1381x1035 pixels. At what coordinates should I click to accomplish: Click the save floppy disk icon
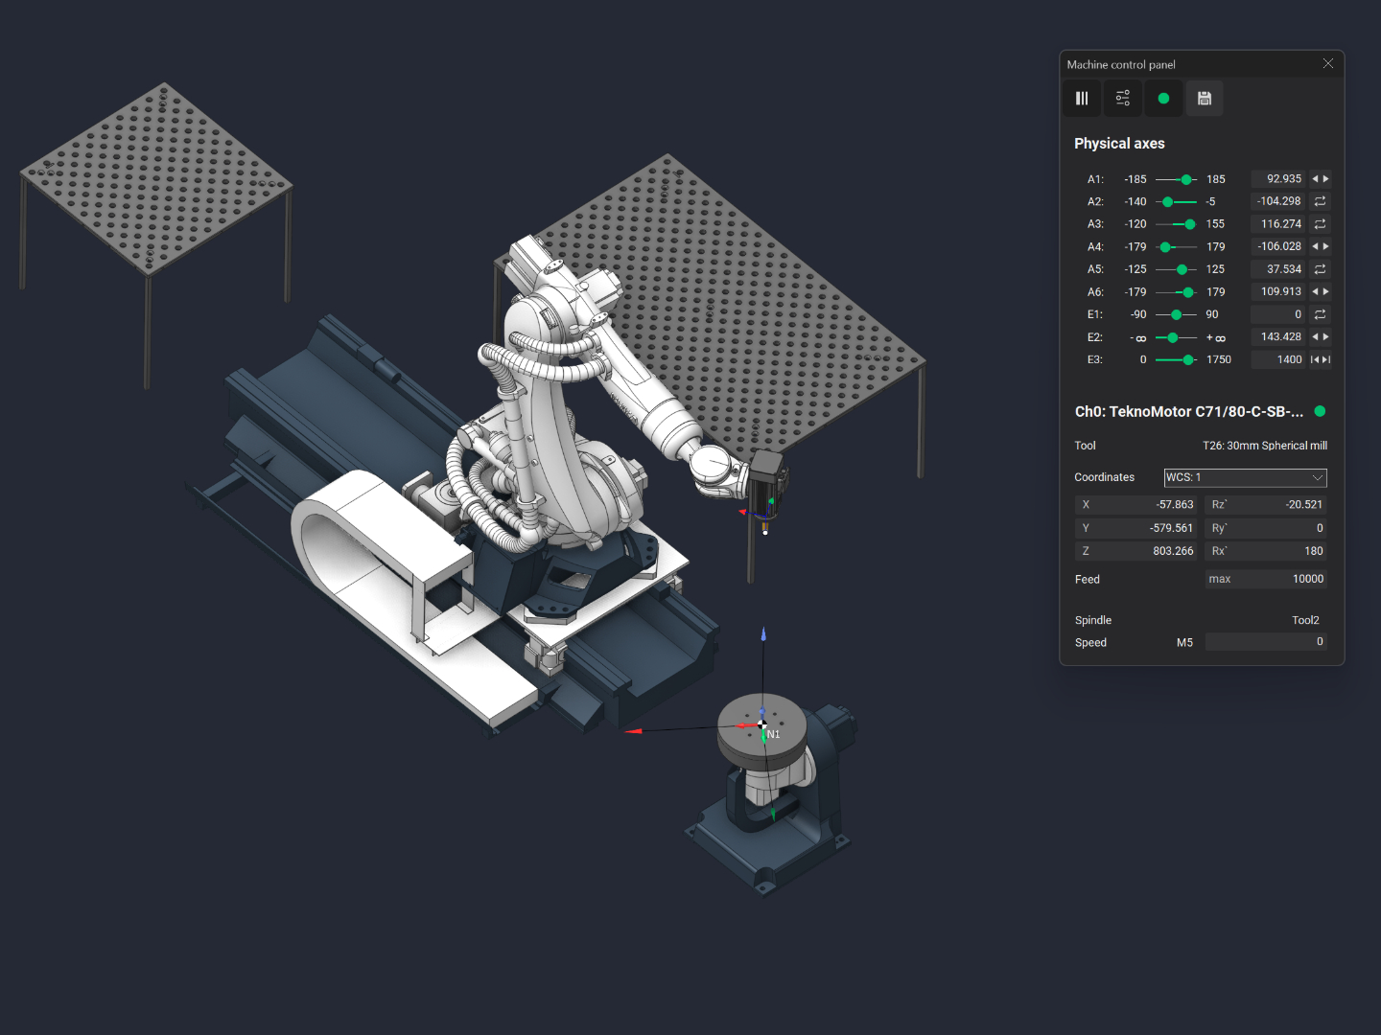click(x=1205, y=99)
